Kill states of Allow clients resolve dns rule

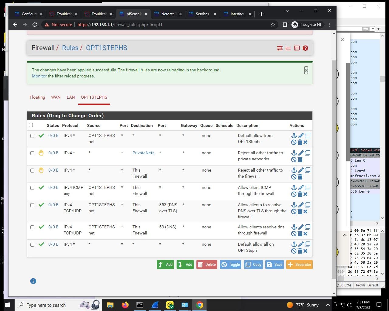coord(305,234)
